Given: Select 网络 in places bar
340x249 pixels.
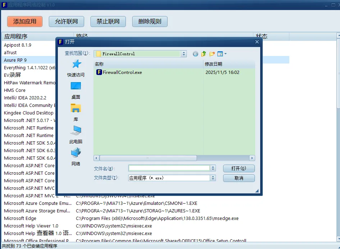Looking at the screenshot, I should tap(76, 157).
